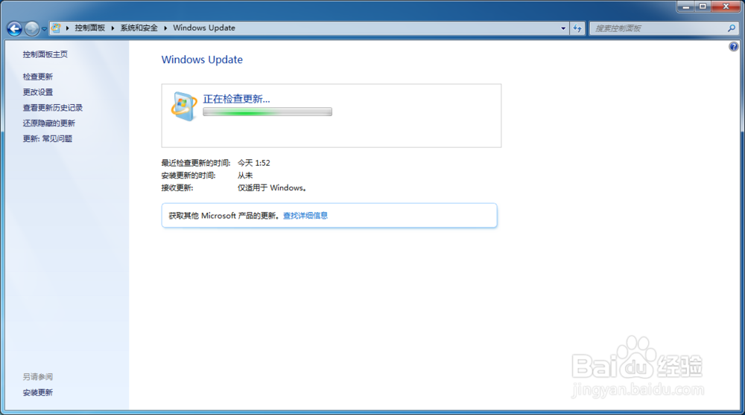
Task: Click the greyed Forward arrow button
Action: click(32, 28)
